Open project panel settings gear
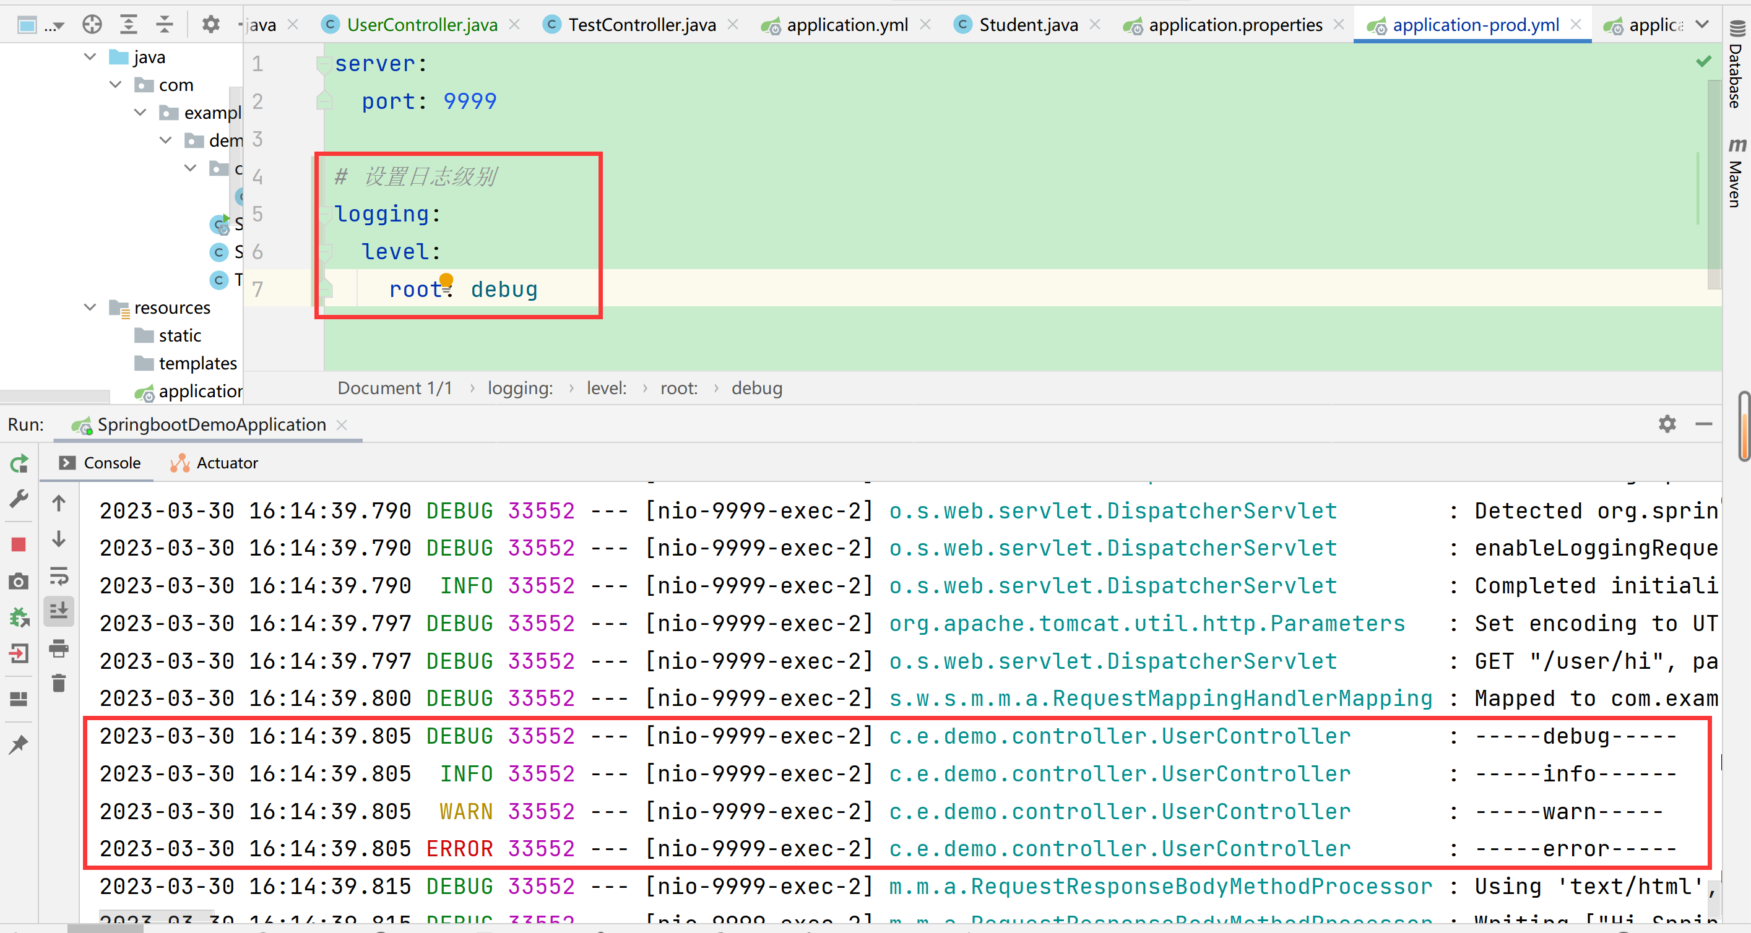Viewport: 1751px width, 933px height. [x=210, y=25]
